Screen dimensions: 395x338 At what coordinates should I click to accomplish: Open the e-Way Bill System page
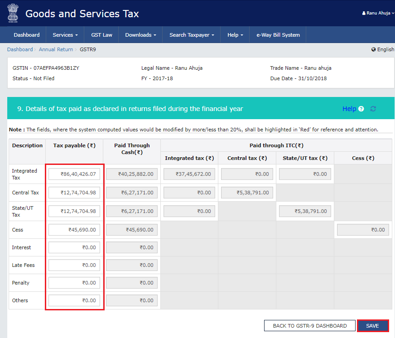(277, 34)
